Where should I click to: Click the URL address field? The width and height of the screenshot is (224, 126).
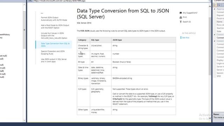(x=120, y=1)
